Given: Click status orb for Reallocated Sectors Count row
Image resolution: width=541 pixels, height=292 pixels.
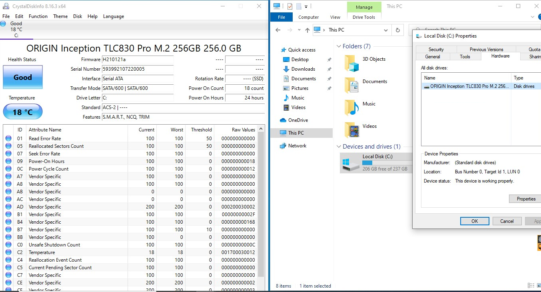Looking at the screenshot, I should [x=8, y=146].
